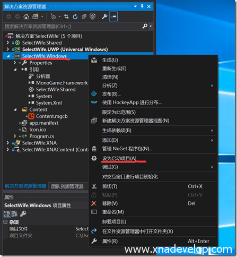Collapse the 杂项 category in Properties
This screenshot has height=257, width=237.
(6, 222)
